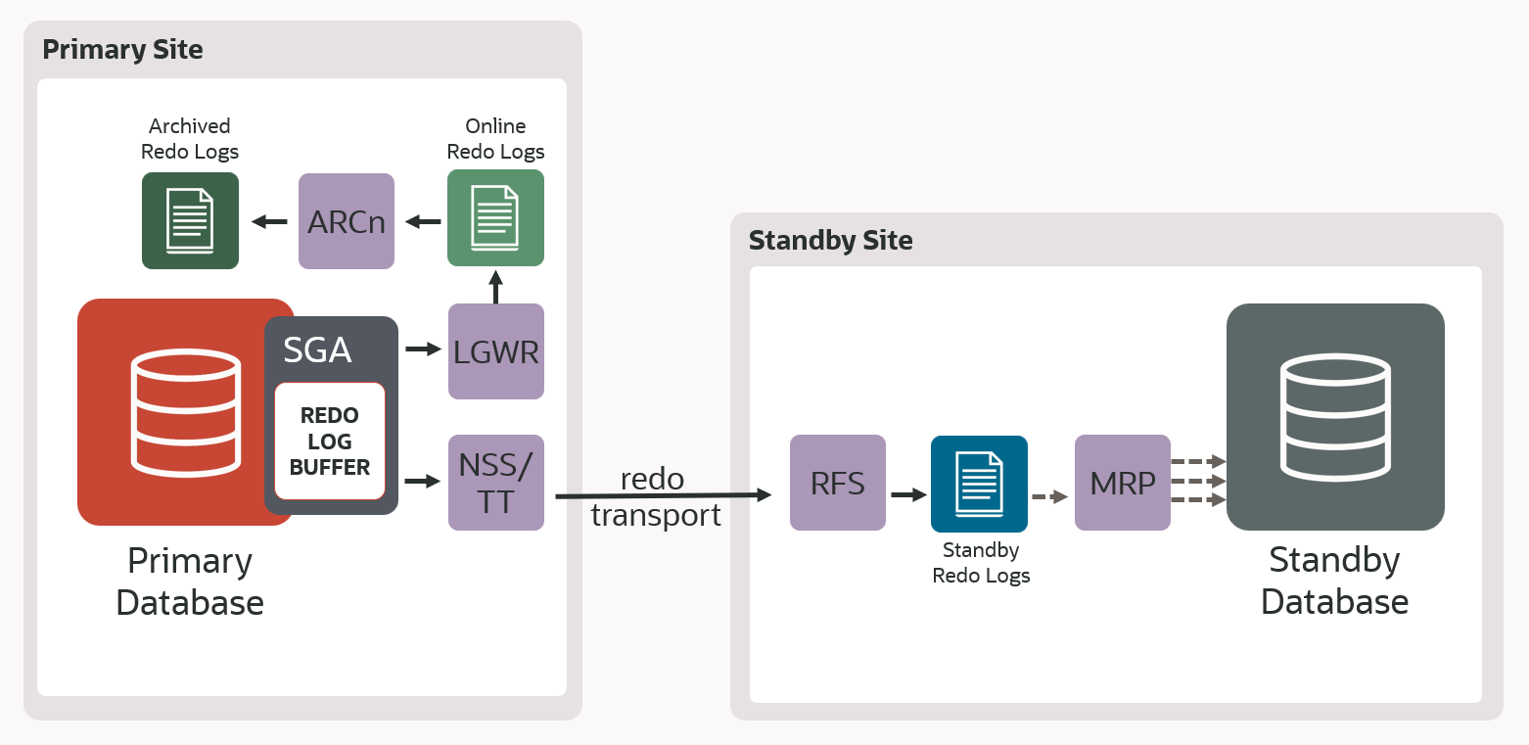Select the ARCn process box
Screen dimensions: 1529x745
pyautogui.click(x=347, y=221)
